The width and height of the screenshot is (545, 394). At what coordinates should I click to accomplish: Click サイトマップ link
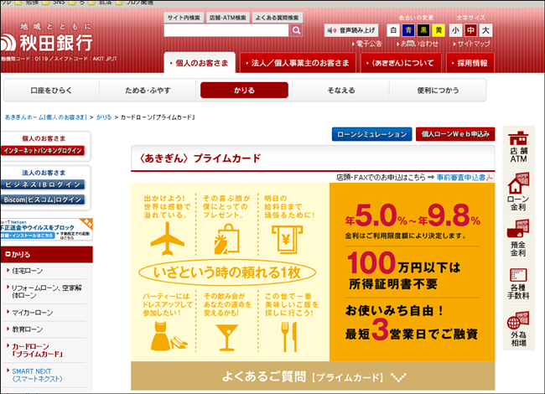pyautogui.click(x=472, y=44)
